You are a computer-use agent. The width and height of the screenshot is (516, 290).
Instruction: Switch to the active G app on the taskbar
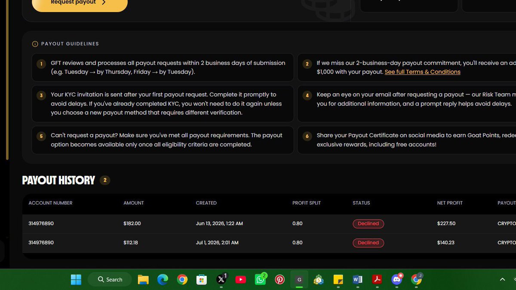click(299, 280)
